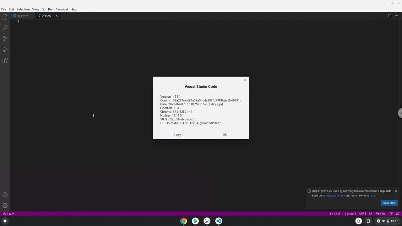Click the Read More button in the notification
Screen dimensions: 402x226
[x=389, y=203]
